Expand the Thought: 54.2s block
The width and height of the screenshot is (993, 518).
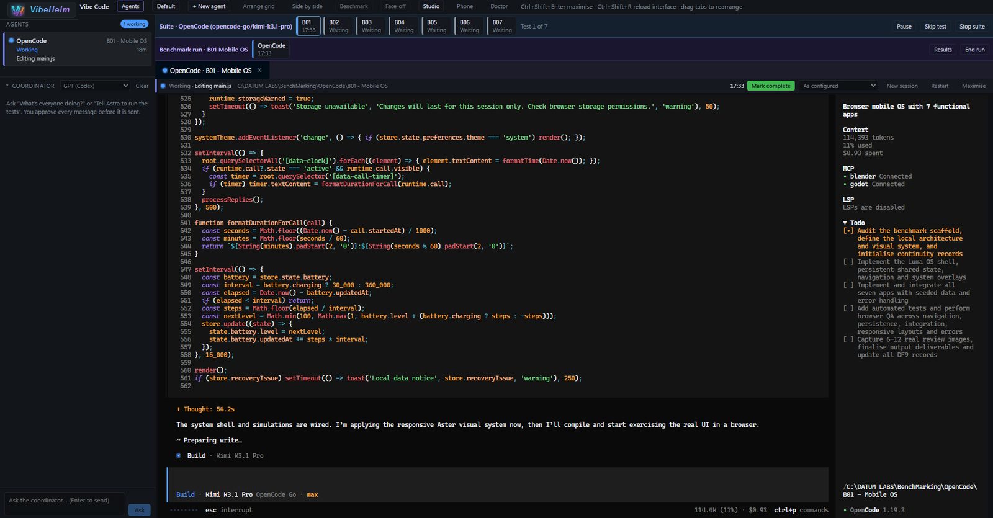(205, 409)
